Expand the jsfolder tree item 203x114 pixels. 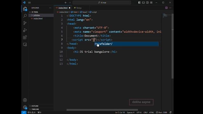tap(41, 15)
